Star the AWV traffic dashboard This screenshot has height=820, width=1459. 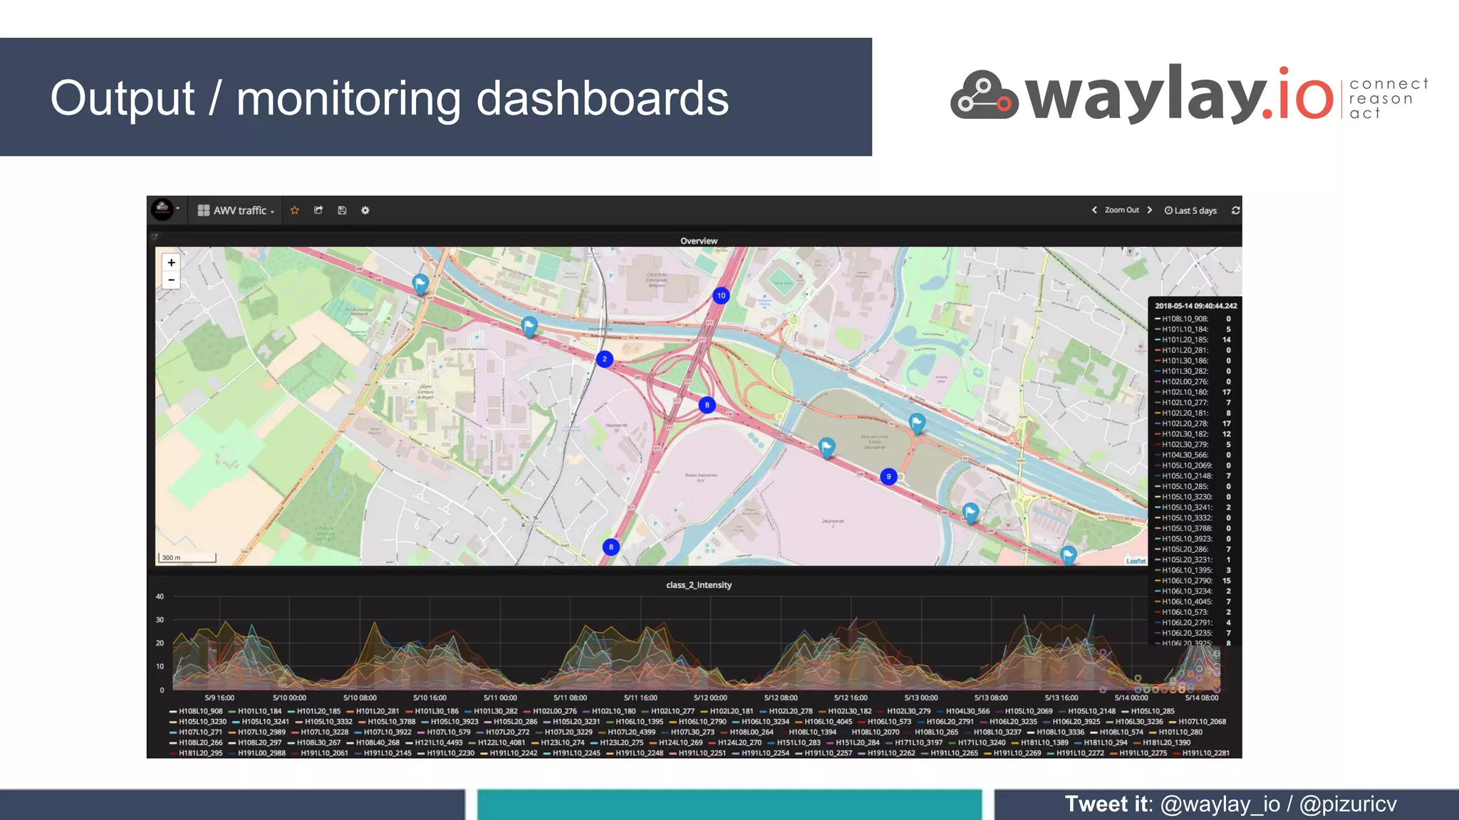click(x=295, y=210)
